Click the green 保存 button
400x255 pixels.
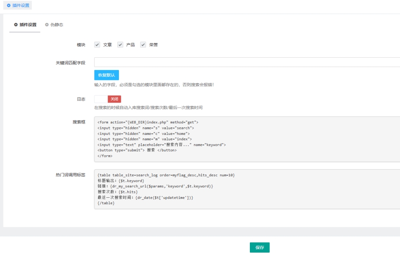[259, 247]
